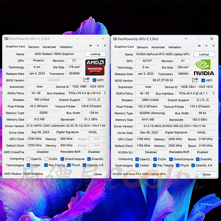Toggle DirectCompute checkbox in NVIDIA window
The height and width of the screenshot is (221, 221).
coord(171,159)
